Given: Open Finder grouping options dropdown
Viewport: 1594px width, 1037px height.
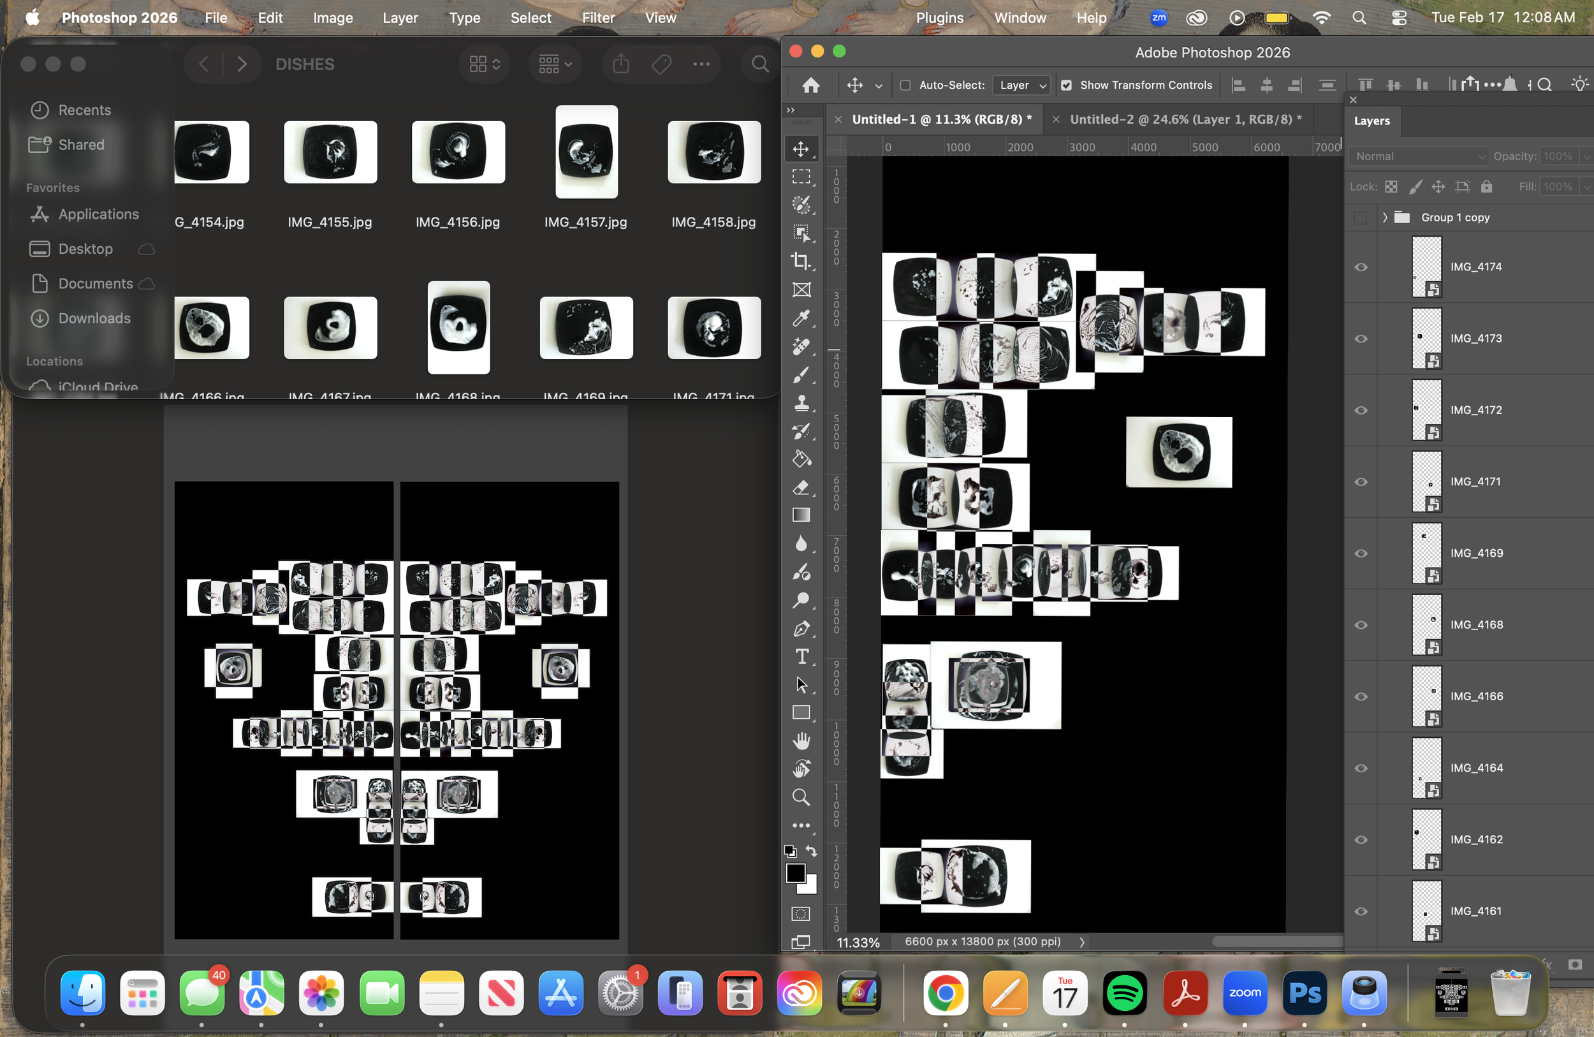Looking at the screenshot, I should pyautogui.click(x=555, y=64).
